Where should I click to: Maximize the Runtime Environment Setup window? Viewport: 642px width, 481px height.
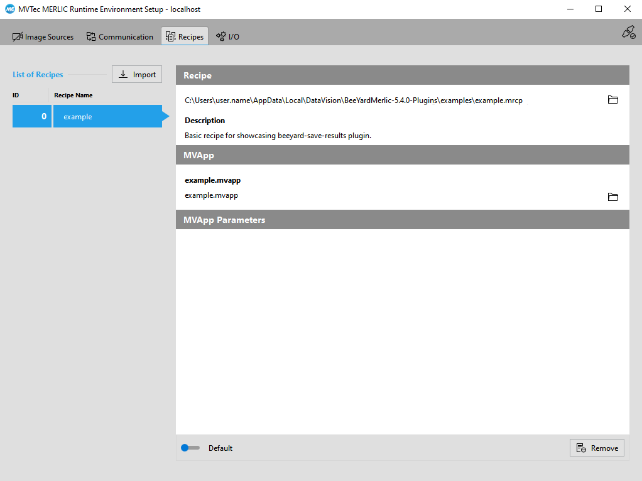(x=599, y=9)
